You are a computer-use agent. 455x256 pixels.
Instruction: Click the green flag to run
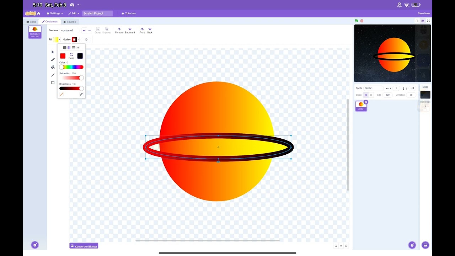pyautogui.click(x=357, y=21)
